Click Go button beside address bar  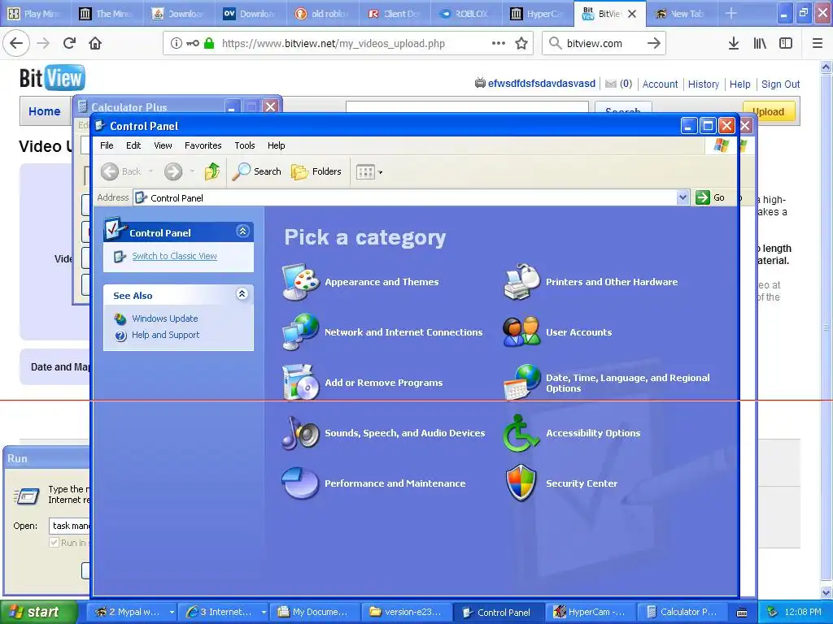coord(710,197)
